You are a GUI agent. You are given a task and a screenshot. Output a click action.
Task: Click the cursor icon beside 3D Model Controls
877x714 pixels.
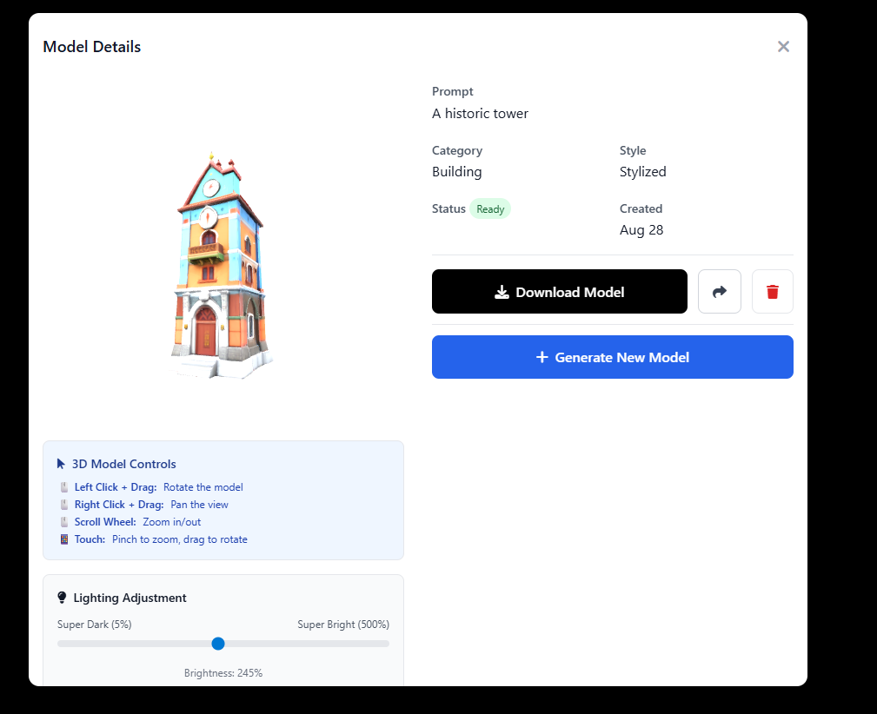pos(61,464)
